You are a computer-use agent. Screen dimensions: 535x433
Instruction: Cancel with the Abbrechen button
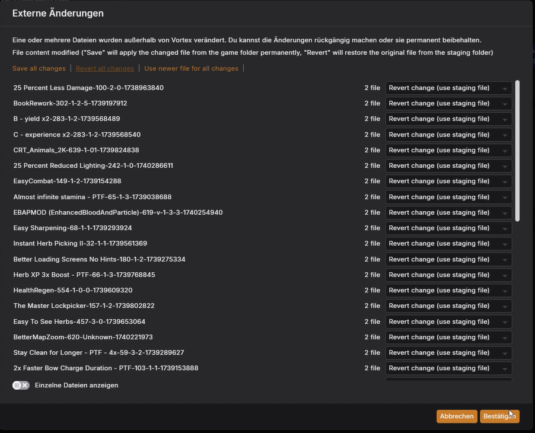tap(457, 416)
